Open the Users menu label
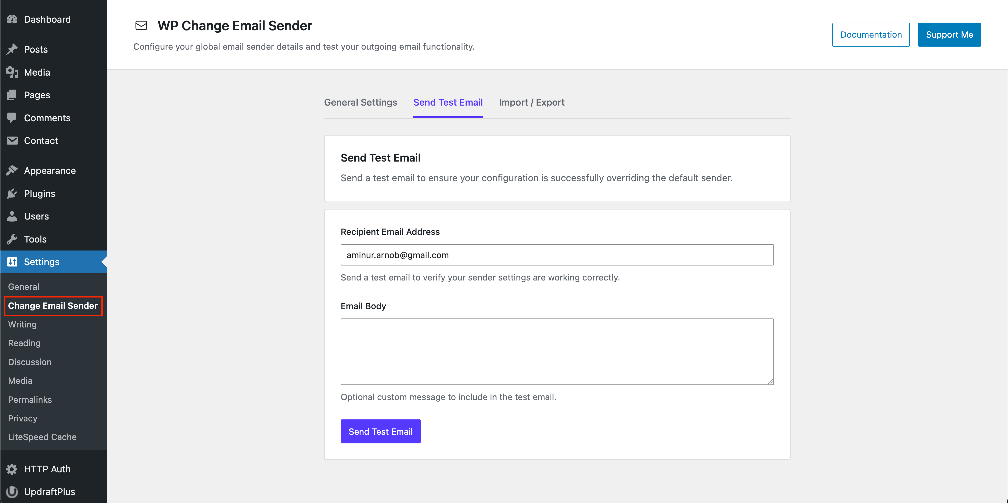1008x503 pixels. pyautogui.click(x=36, y=216)
